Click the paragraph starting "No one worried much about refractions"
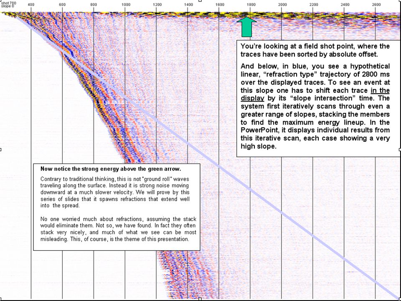 click(118, 229)
